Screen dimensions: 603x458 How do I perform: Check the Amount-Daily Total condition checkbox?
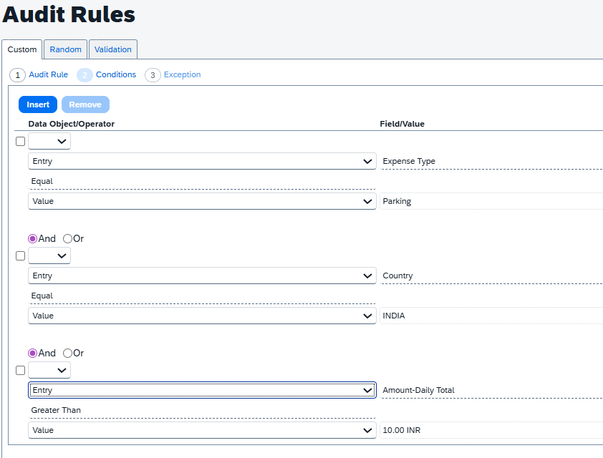pos(20,371)
